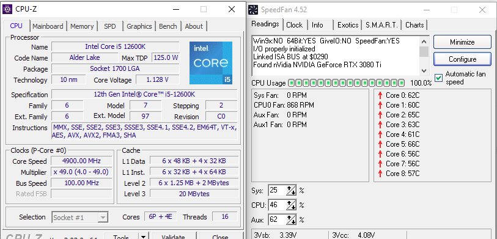This screenshot has height=239, width=497.
Task: Click the Revision value C0
Action: [x=221, y=116]
